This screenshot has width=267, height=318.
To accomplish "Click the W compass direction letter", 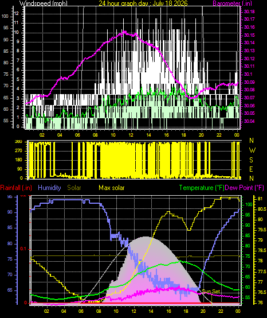I will [252, 150].
